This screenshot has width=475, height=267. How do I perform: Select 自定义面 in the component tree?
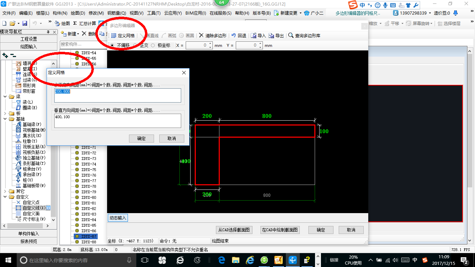[31, 213]
